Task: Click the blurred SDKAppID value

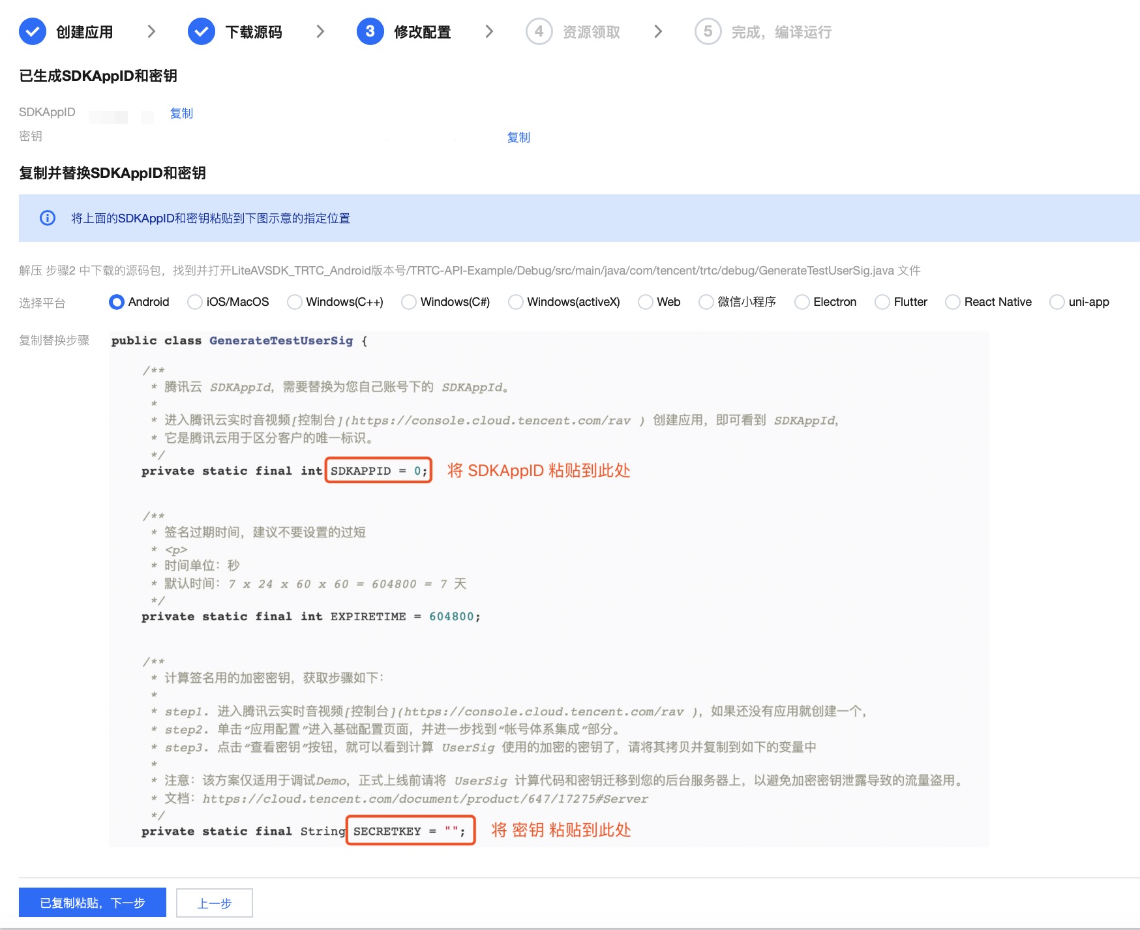Action: (x=121, y=117)
